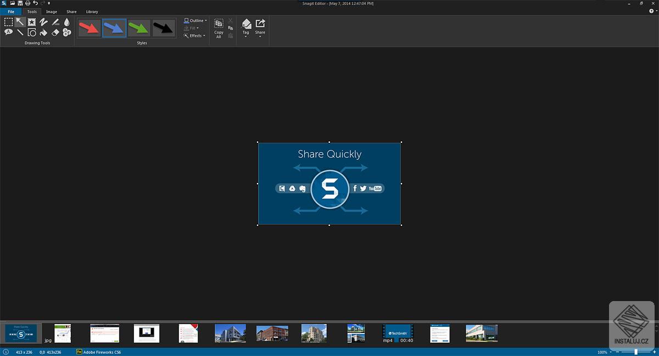Select the Arrow drawing tool

pyautogui.click(x=20, y=22)
